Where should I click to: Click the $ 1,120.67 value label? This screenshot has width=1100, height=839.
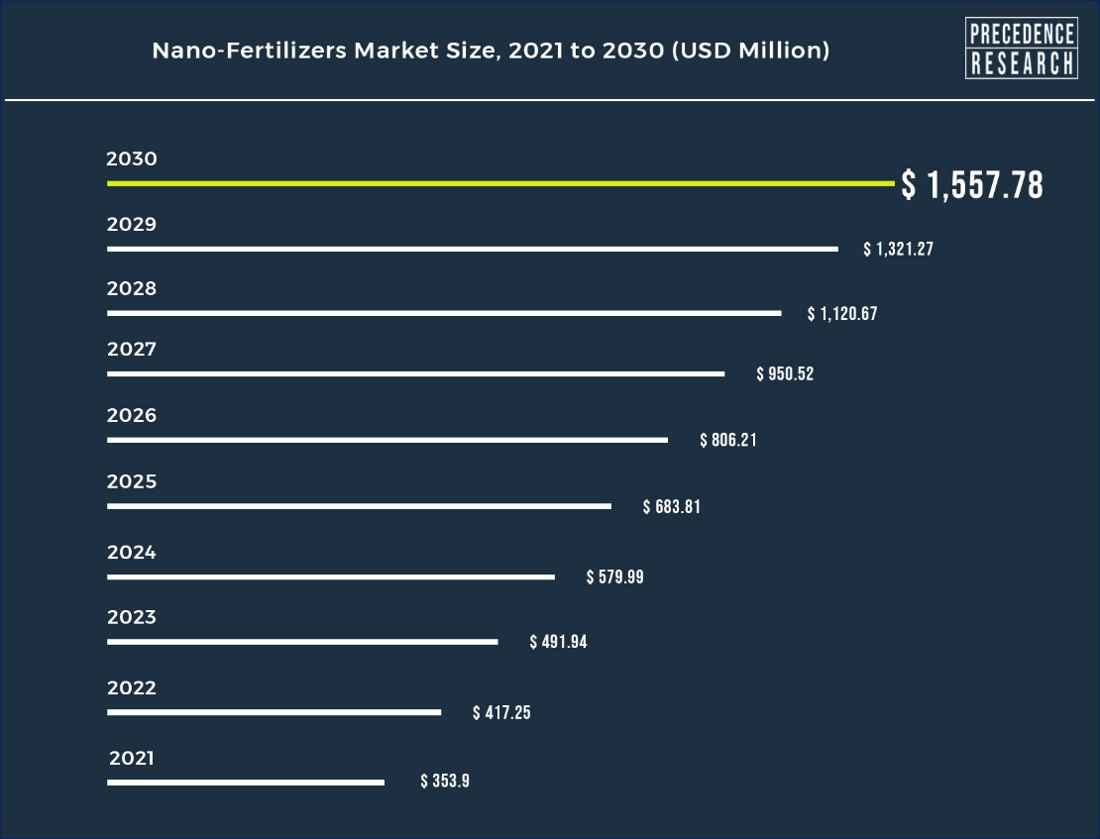(842, 315)
